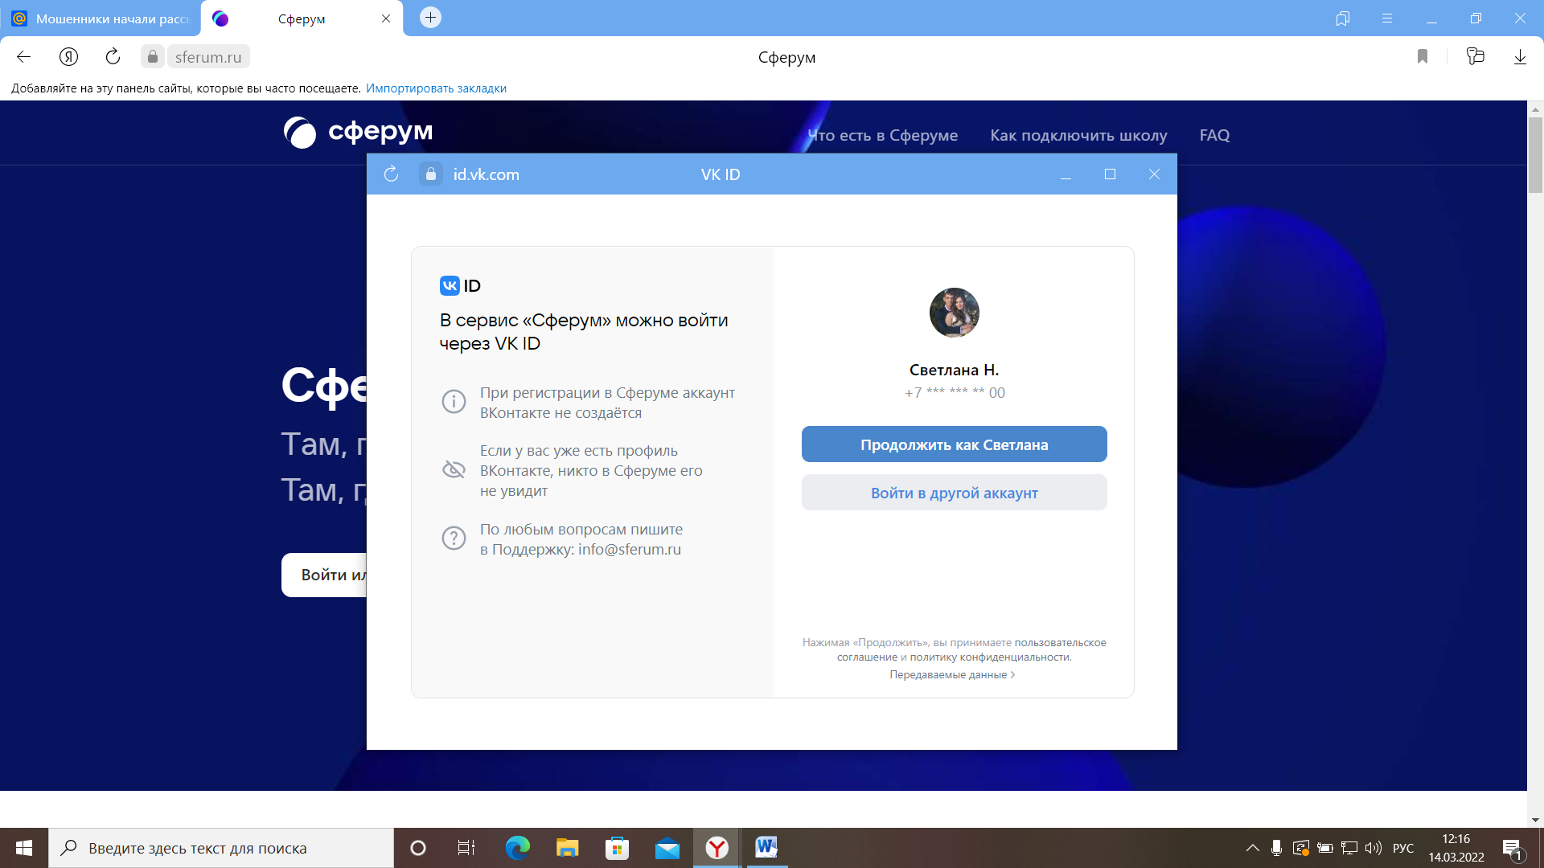Click page scrollbar up arrow
The image size is (1544, 868).
1535,108
